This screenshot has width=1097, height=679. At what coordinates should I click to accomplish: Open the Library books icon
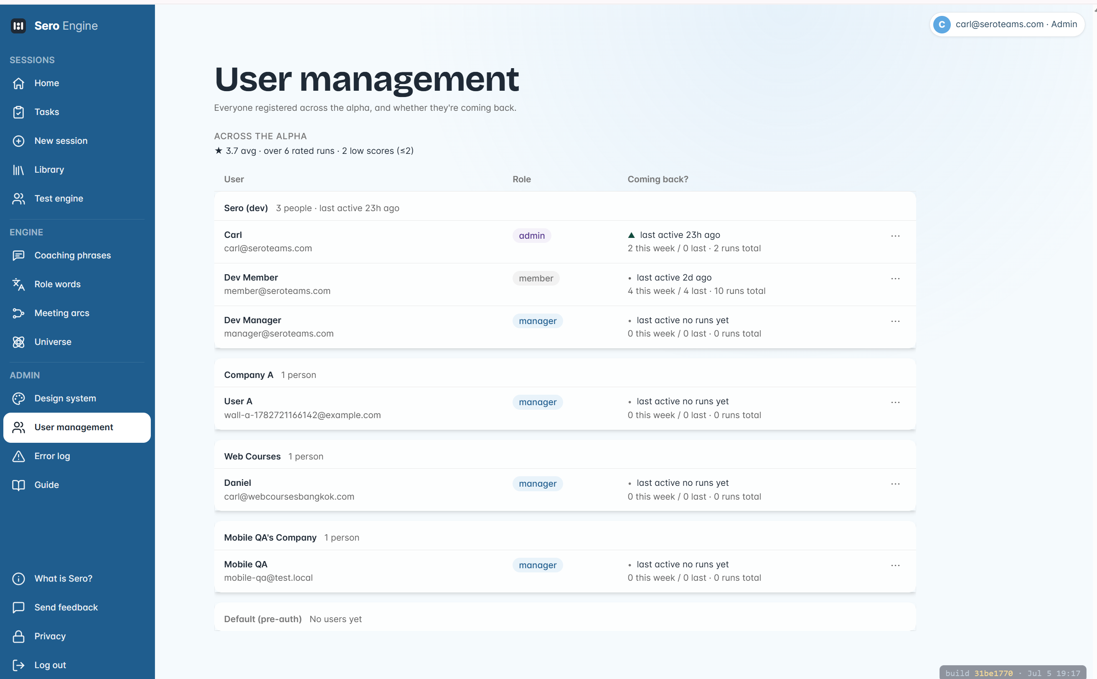pos(18,170)
